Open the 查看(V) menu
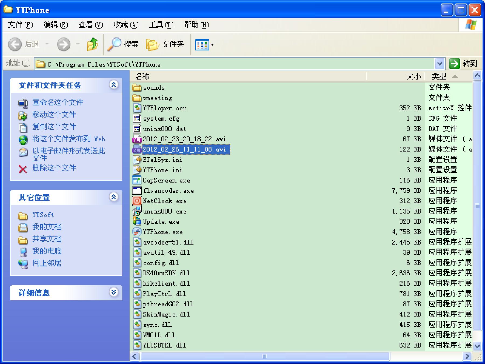This screenshot has width=485, height=364. click(91, 25)
